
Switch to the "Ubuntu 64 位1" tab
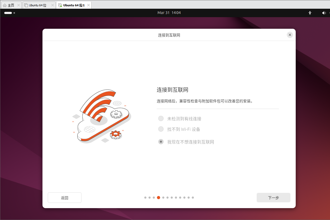(x=74, y=5)
